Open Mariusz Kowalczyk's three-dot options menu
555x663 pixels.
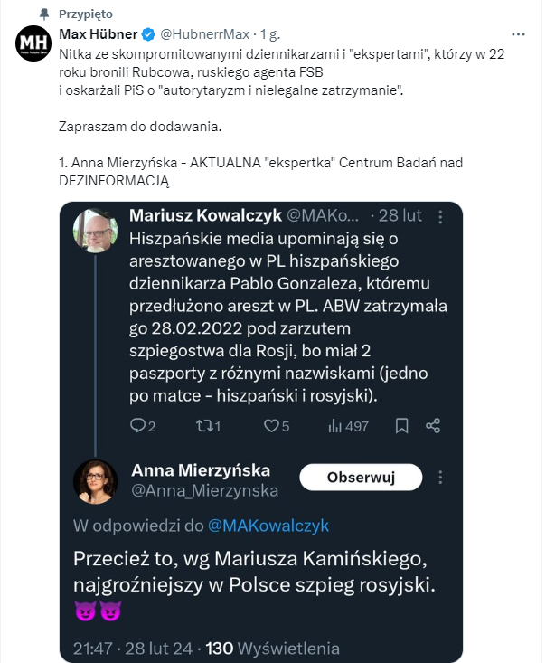pos(440,217)
